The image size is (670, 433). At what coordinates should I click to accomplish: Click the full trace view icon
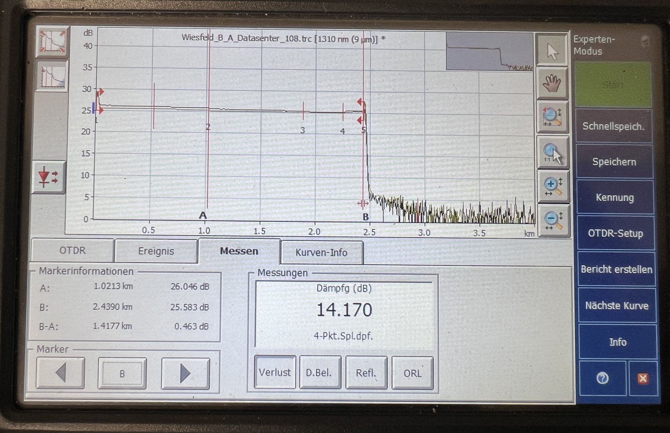[52, 41]
